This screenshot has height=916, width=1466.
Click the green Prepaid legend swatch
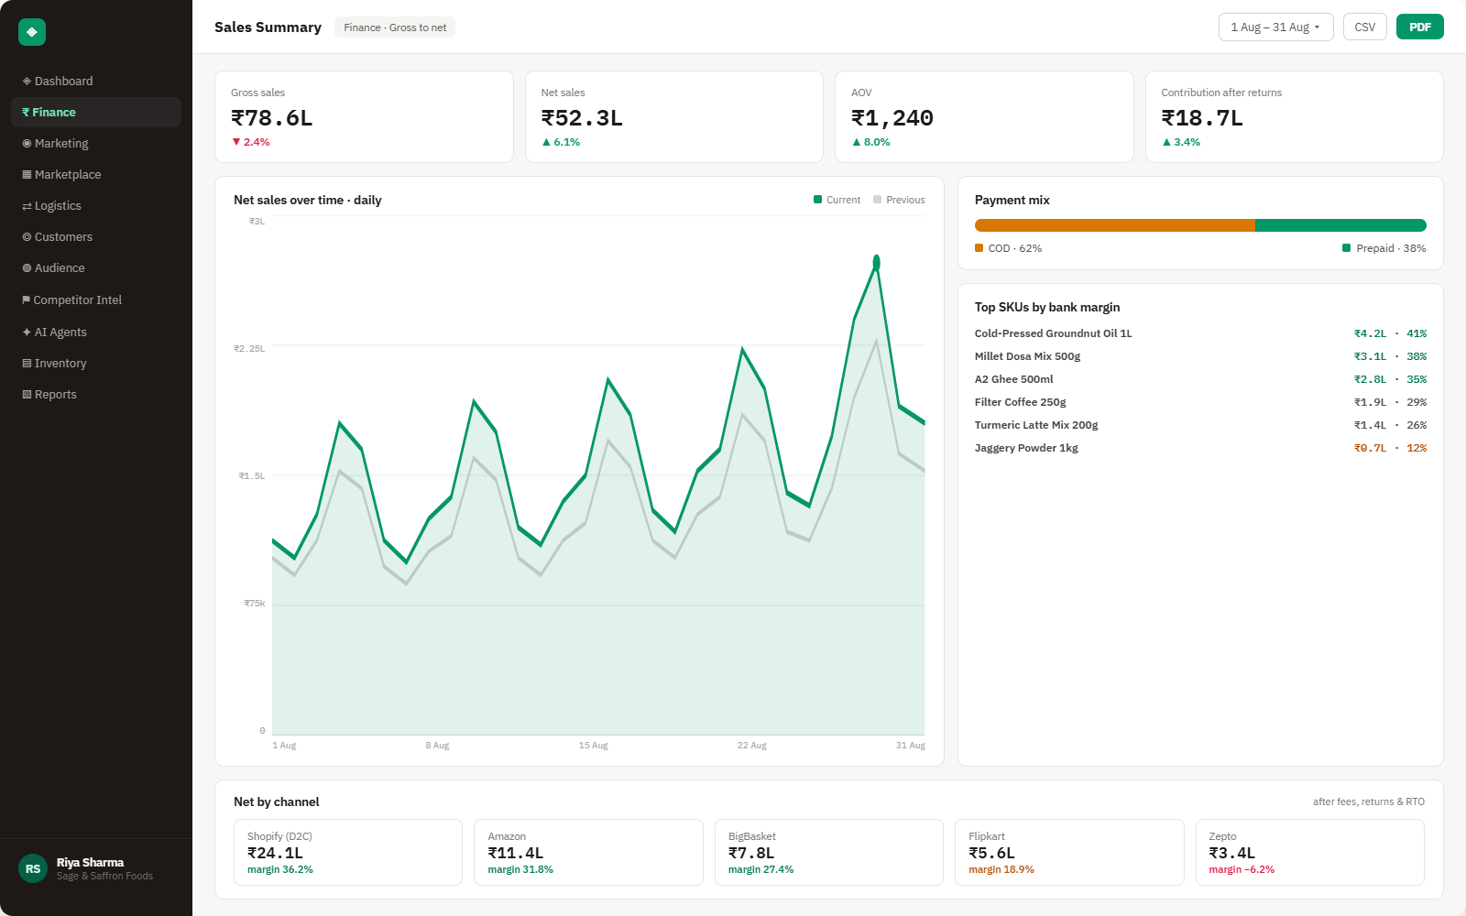pos(1347,248)
